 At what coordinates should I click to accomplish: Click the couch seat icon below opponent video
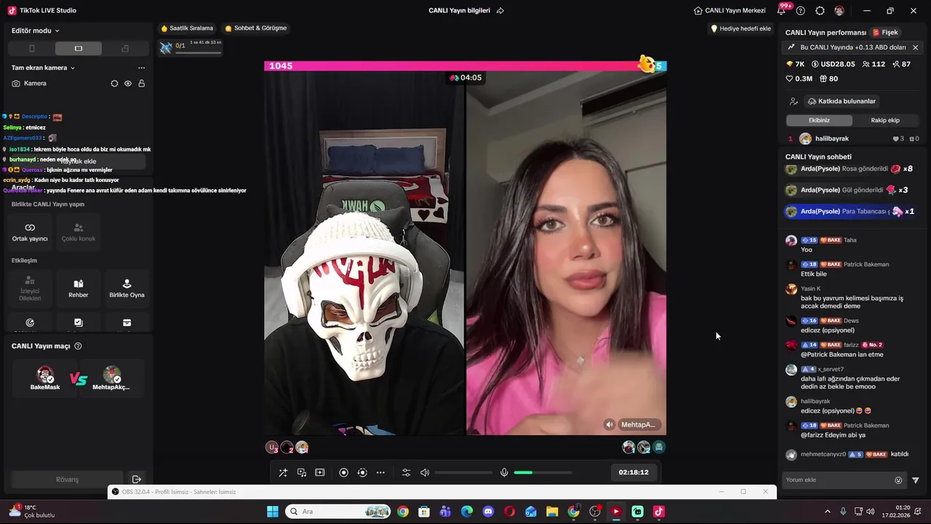659,448
